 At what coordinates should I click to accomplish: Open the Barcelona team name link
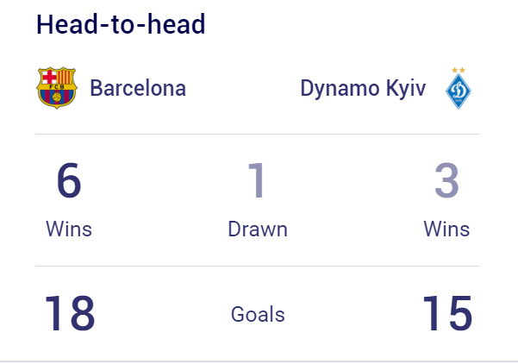[138, 88]
